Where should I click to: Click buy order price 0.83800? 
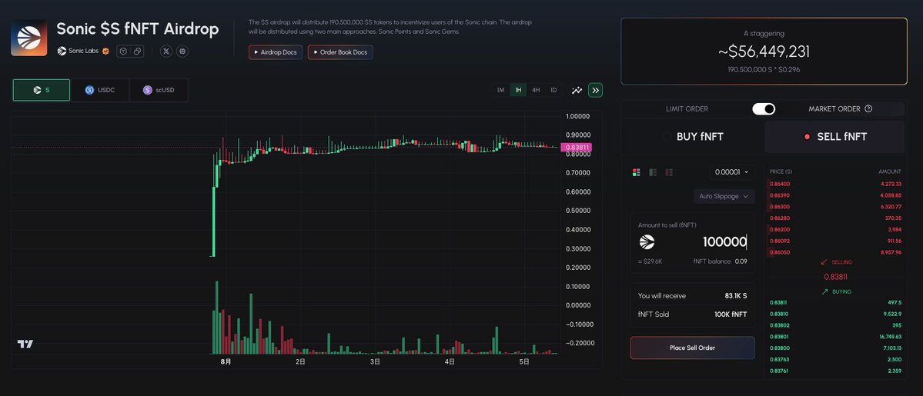click(779, 348)
